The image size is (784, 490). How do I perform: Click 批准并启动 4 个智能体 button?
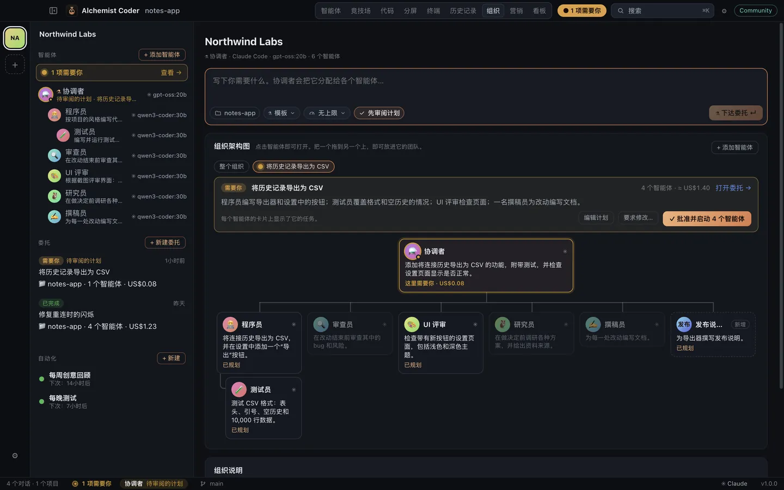(x=707, y=219)
